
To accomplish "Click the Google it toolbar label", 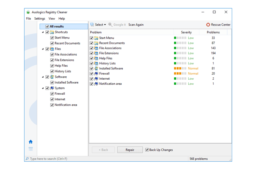I will 120,25.
